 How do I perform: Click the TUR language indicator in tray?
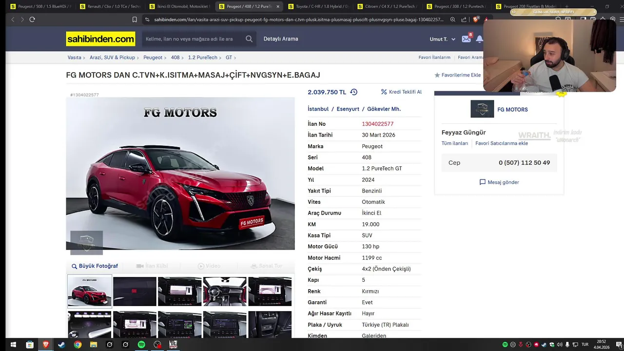[x=585, y=345]
